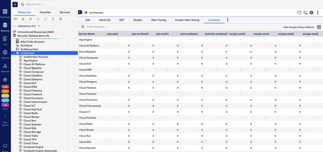Image resolution: width=323 pixels, height=152 pixels.
Task: Switch to the Services tab
Action: click(x=65, y=12)
